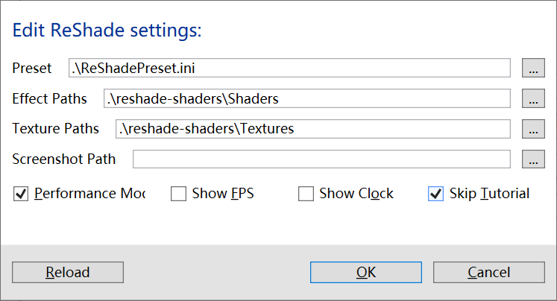Click browse button for Texture Paths
The width and height of the screenshot is (557, 301).
(532, 129)
